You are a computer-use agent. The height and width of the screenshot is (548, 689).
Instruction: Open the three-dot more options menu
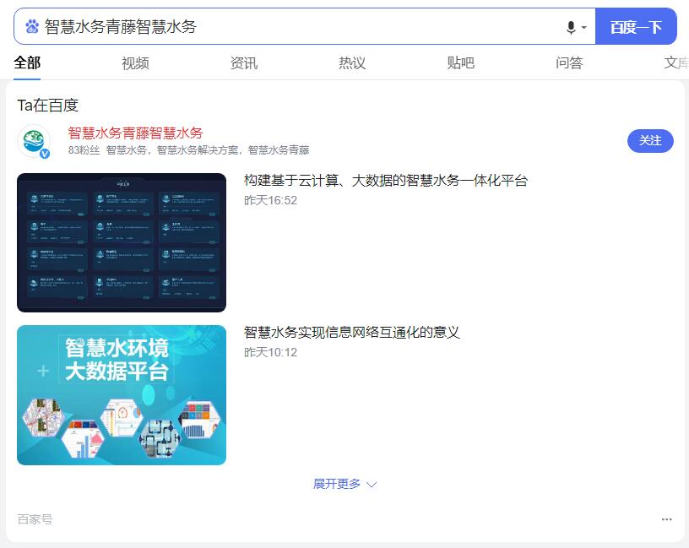pyautogui.click(x=666, y=519)
